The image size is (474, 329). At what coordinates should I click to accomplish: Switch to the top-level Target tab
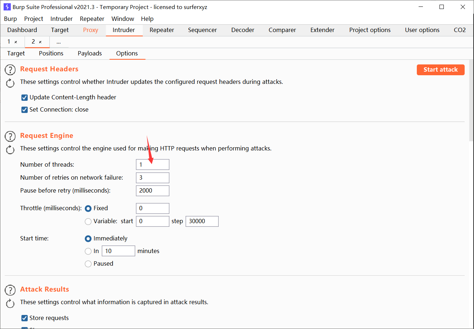point(60,30)
